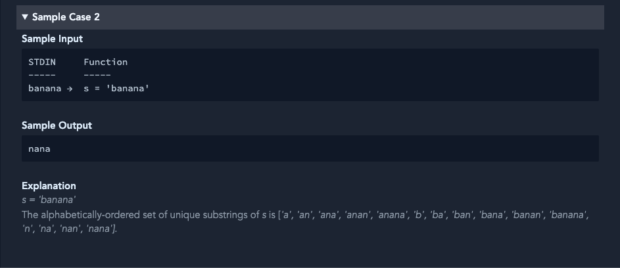
Task: Click the arrow after banana input
Action: [x=70, y=88]
